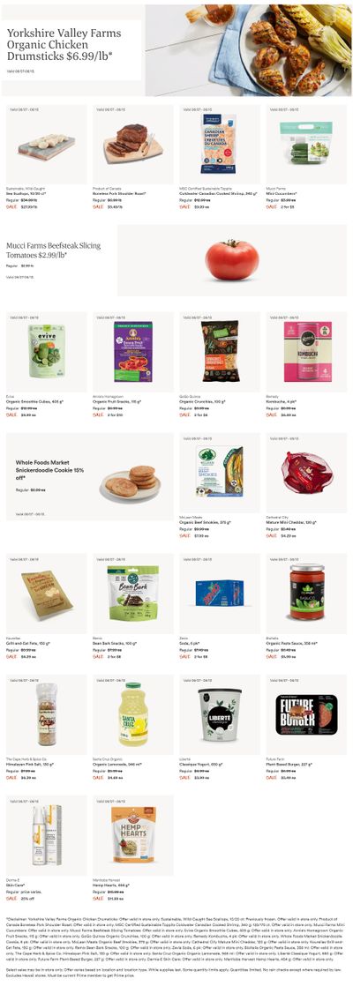Click the Future Burger plant-based package

click(306, 714)
